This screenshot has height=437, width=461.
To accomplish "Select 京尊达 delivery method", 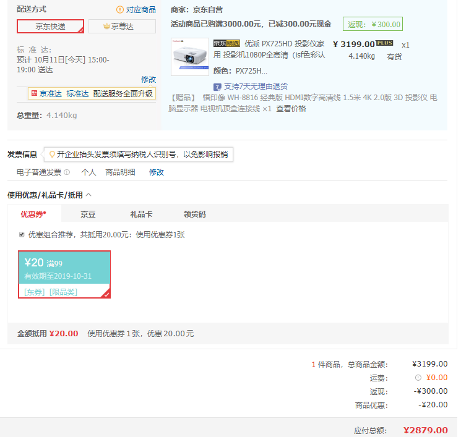I will 122,27.
